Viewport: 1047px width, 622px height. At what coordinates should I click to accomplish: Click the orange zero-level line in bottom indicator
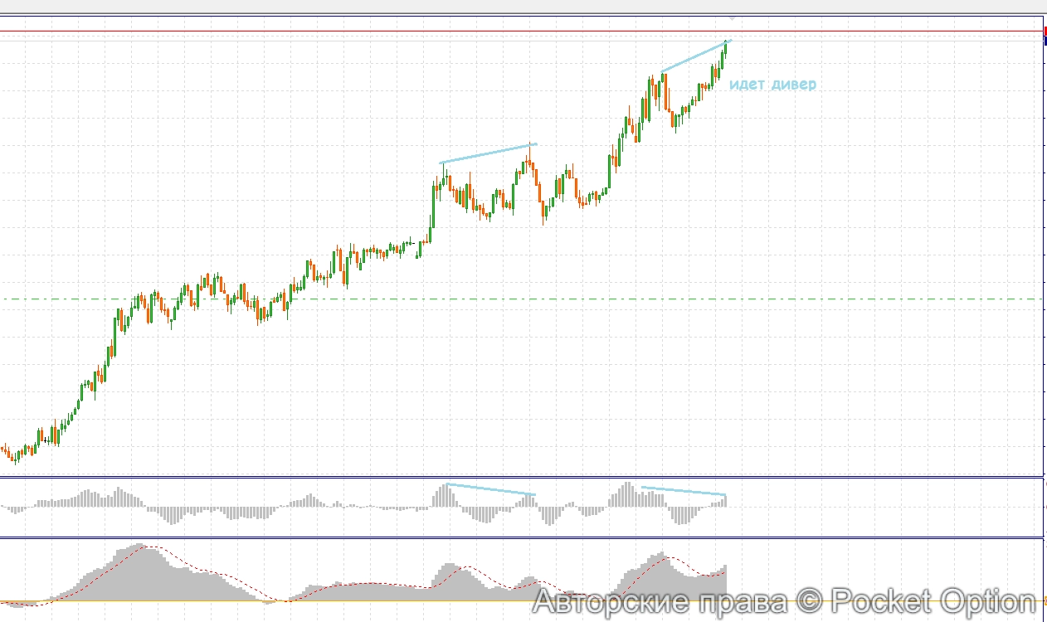point(332,600)
